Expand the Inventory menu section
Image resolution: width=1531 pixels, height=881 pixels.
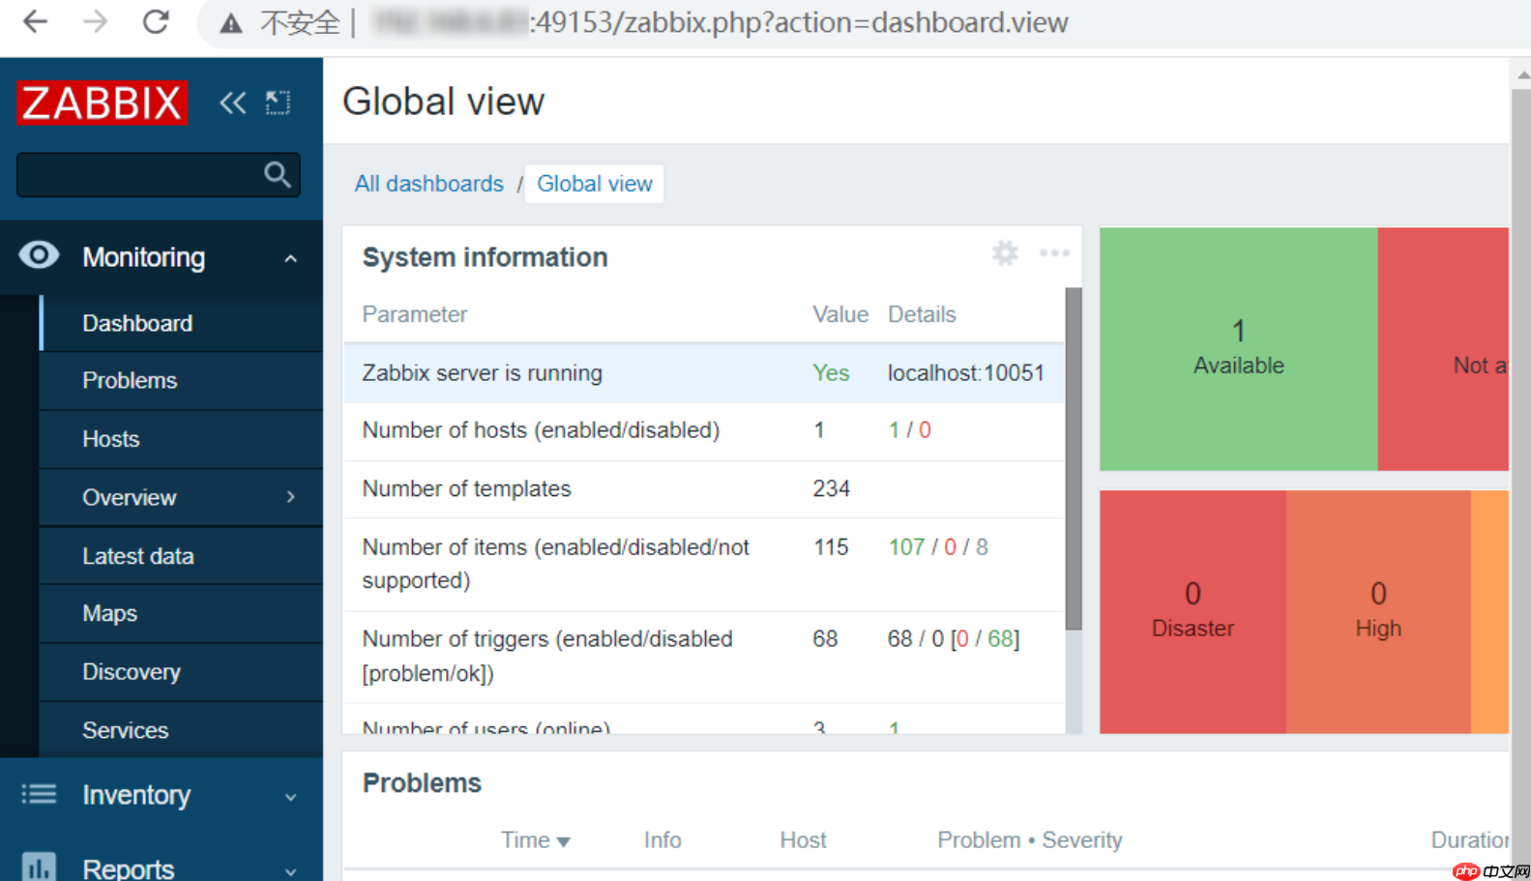[x=290, y=796]
